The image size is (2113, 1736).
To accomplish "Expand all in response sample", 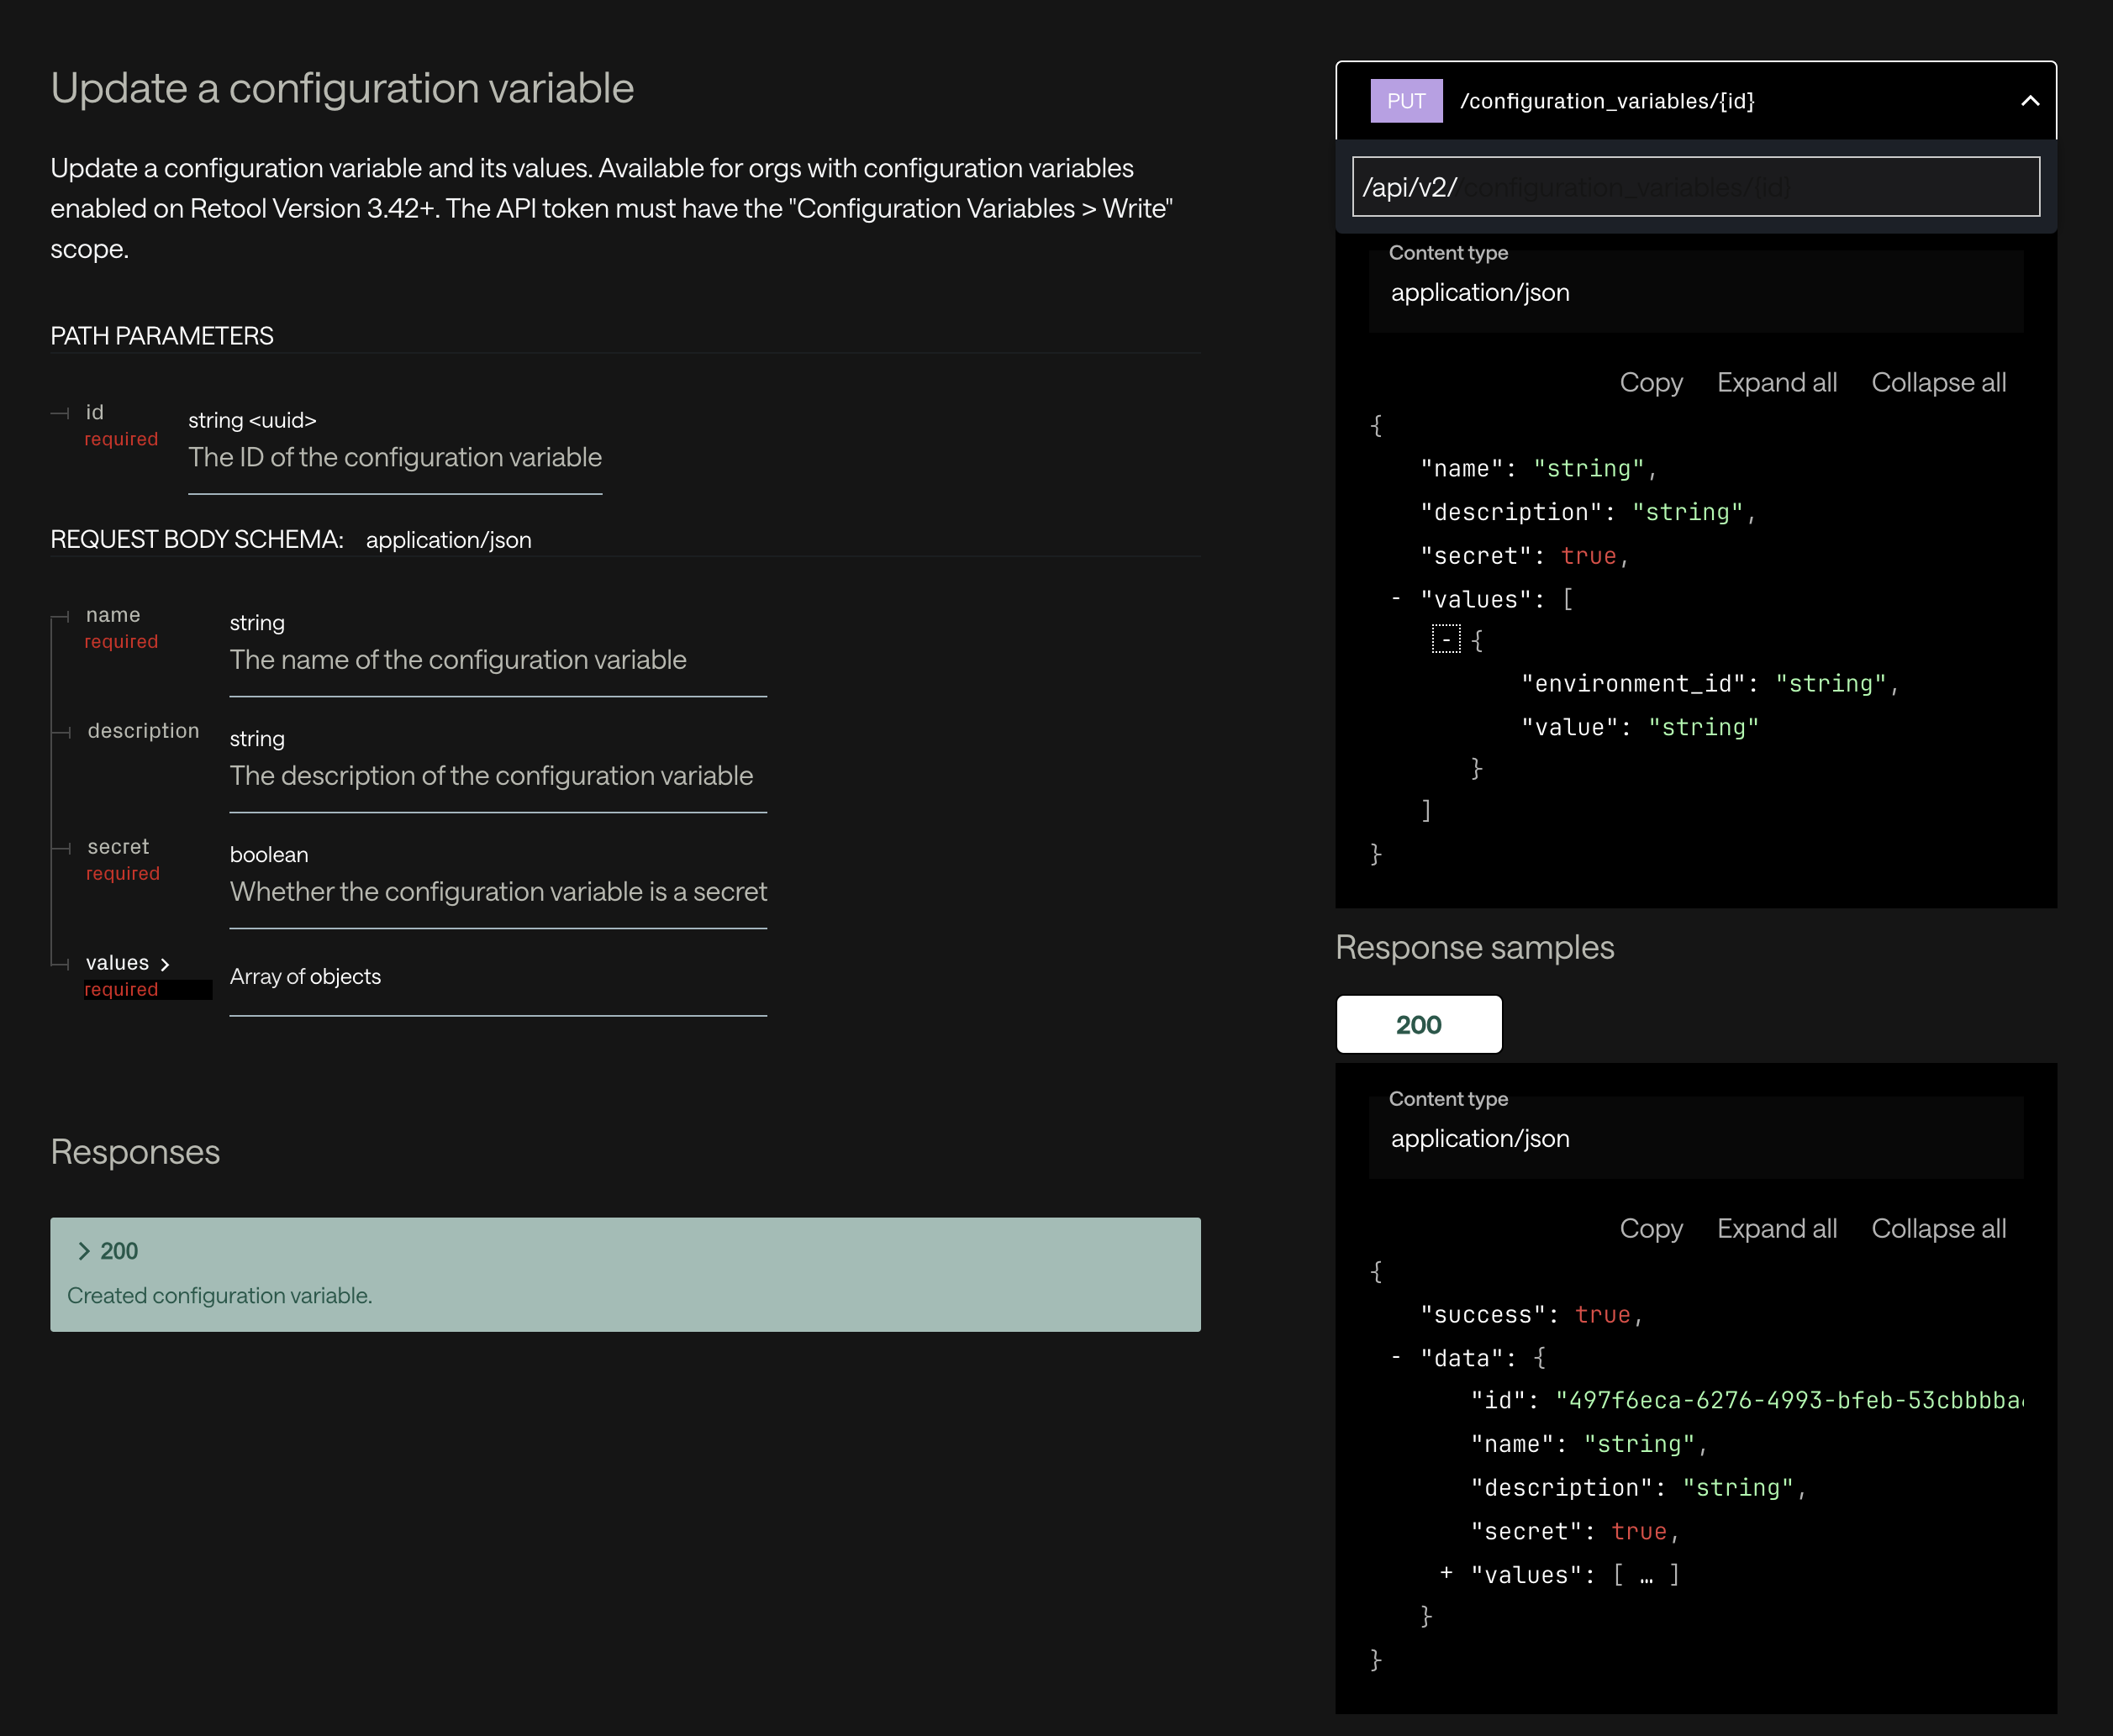I will click(1777, 1229).
